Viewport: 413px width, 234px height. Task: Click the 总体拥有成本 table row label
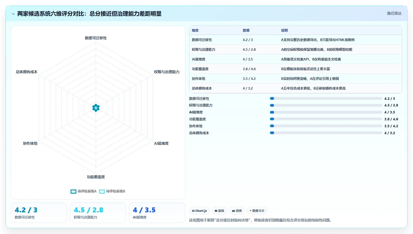pyautogui.click(x=202, y=88)
